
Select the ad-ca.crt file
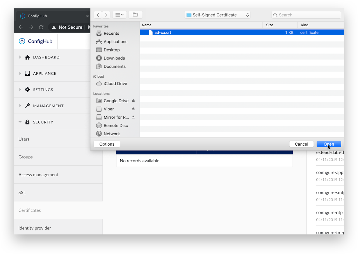[x=242, y=32]
